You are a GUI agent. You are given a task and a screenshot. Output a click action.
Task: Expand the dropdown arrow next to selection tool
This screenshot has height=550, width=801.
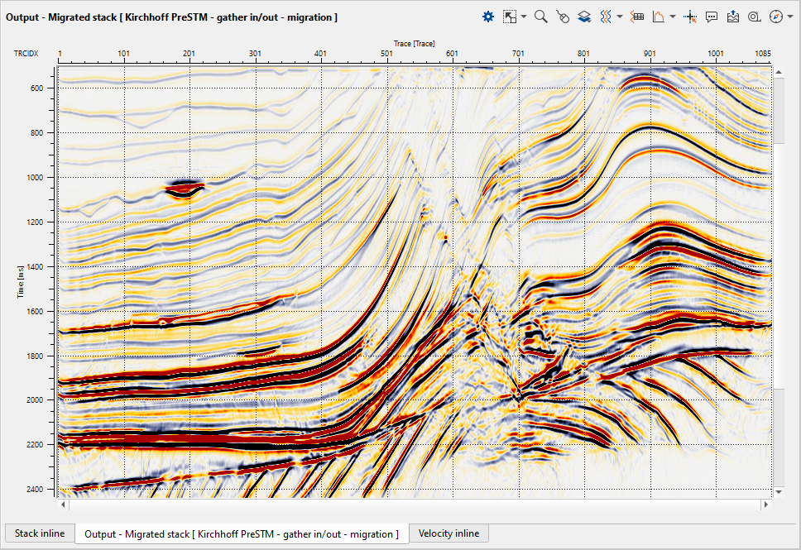pyautogui.click(x=524, y=17)
